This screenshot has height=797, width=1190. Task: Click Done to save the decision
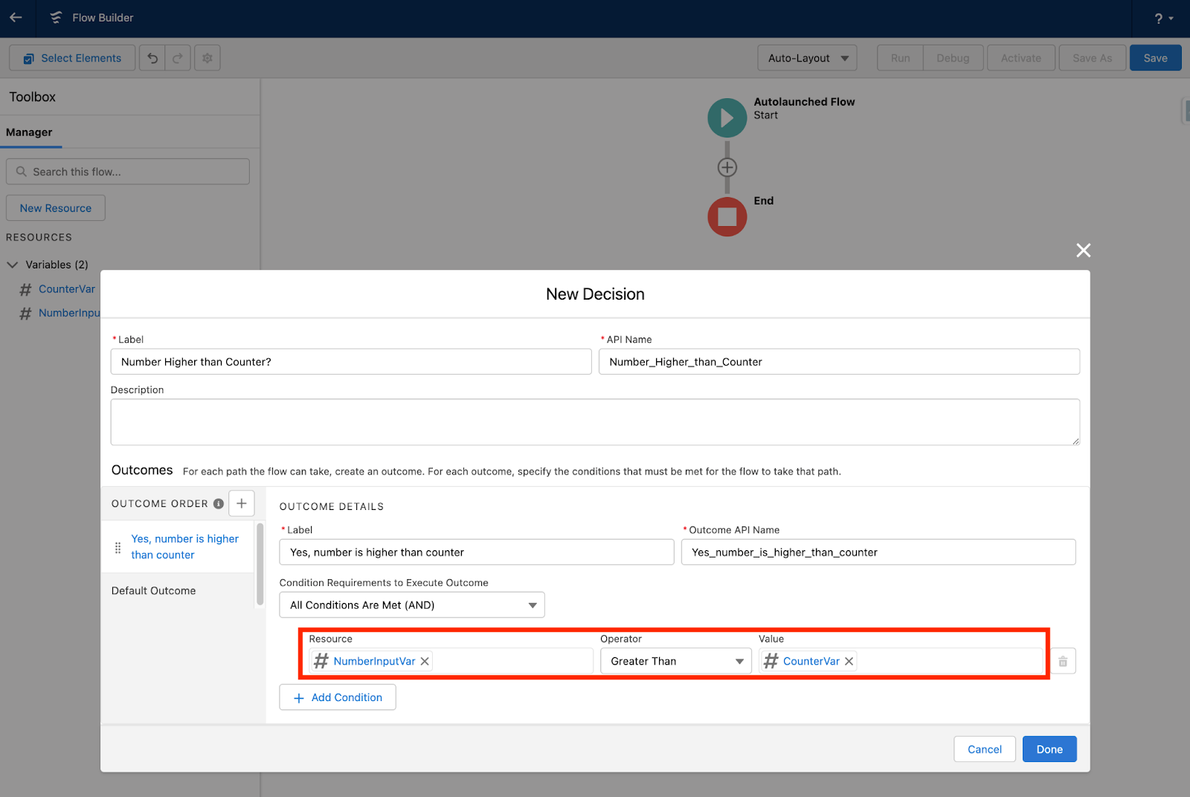tap(1049, 749)
